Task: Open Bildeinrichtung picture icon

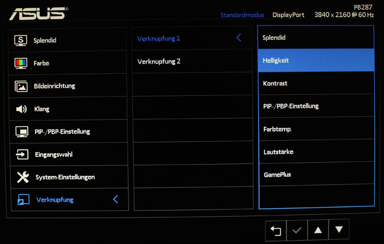Action: click(21, 86)
